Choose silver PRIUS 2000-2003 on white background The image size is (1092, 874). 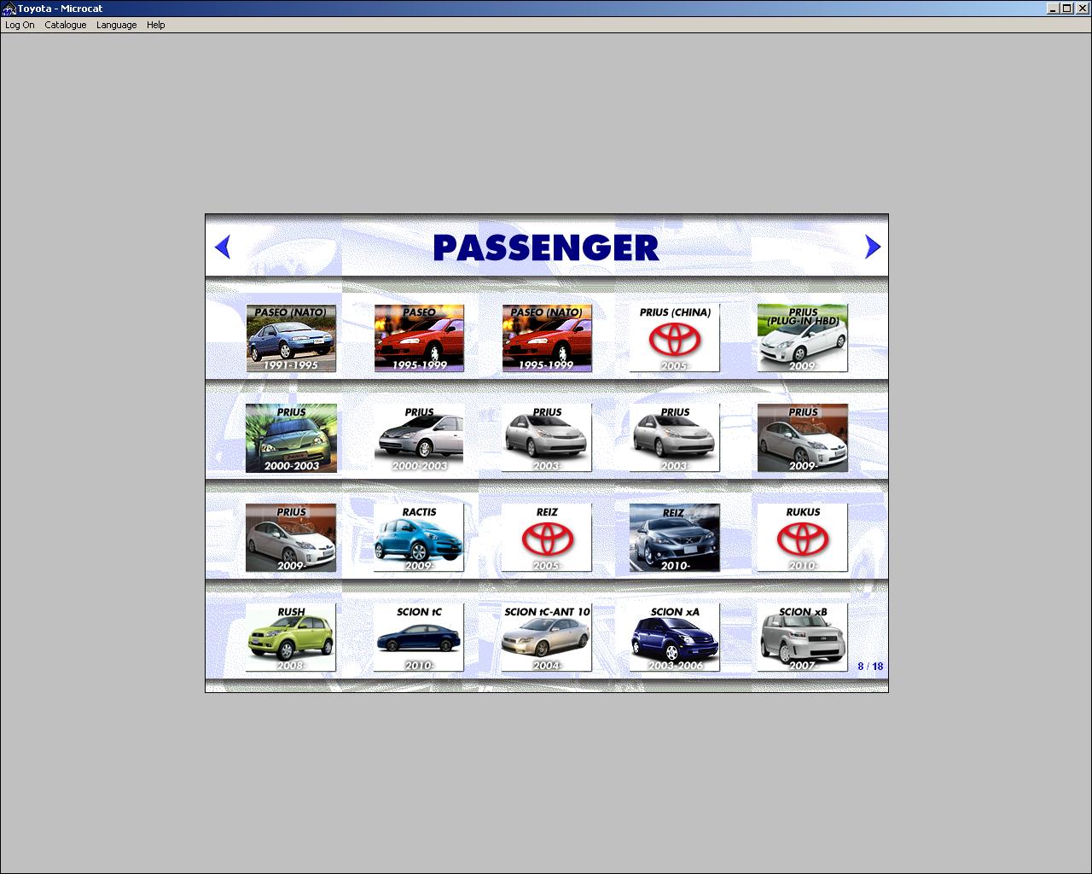[419, 438]
